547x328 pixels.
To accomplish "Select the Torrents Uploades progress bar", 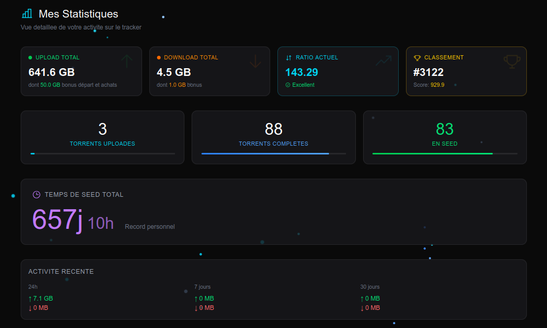I will (x=103, y=153).
